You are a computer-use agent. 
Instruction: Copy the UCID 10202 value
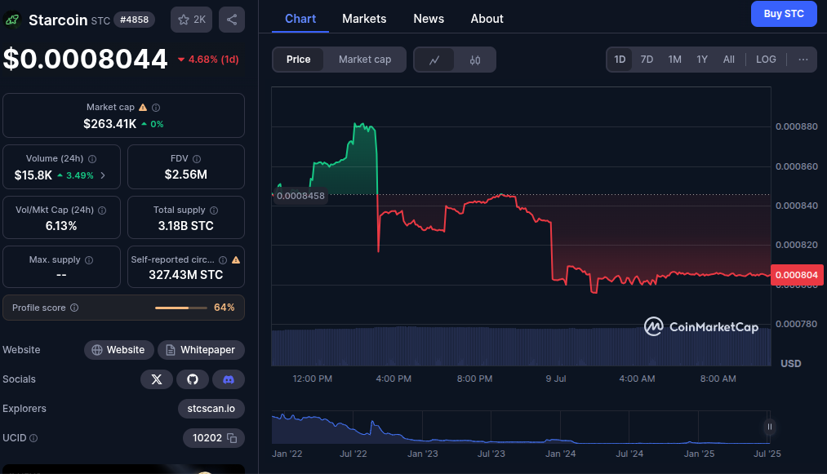click(232, 438)
